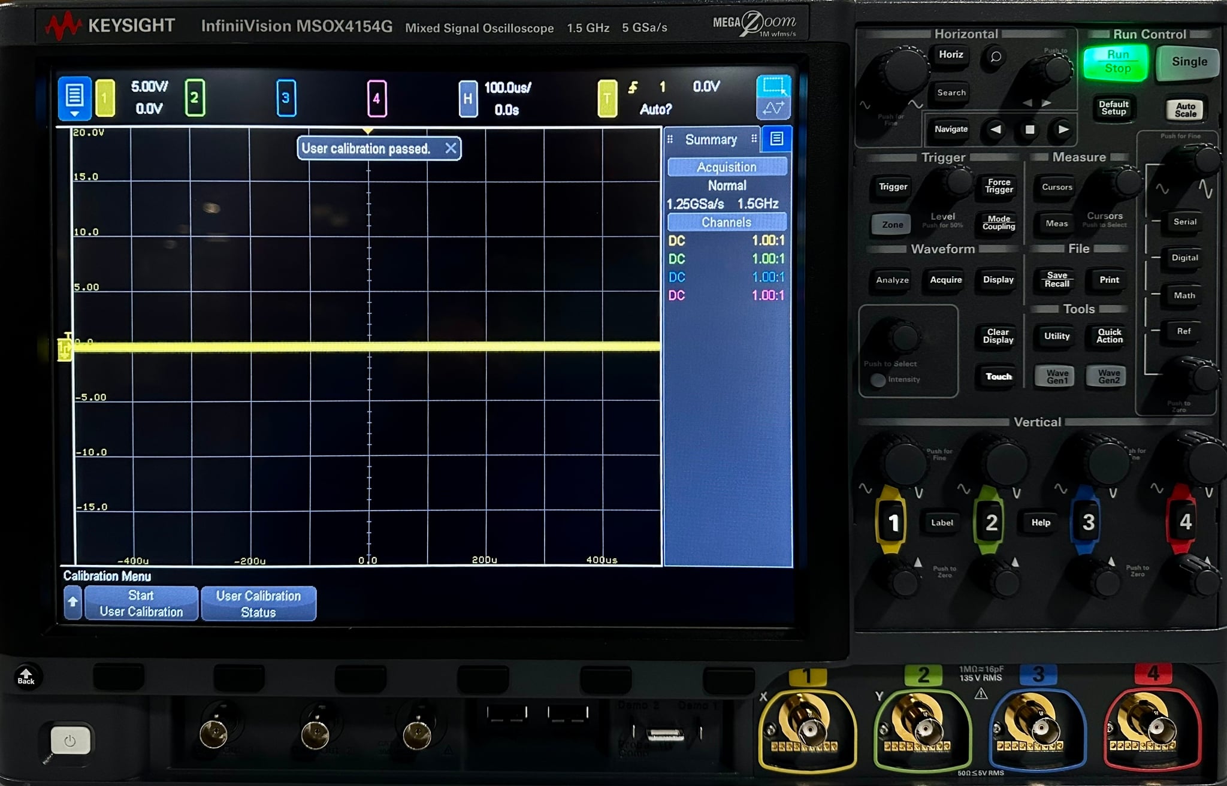The height and width of the screenshot is (786, 1227).
Task: Tap the Auto? trigger mode text
Action: (x=655, y=109)
